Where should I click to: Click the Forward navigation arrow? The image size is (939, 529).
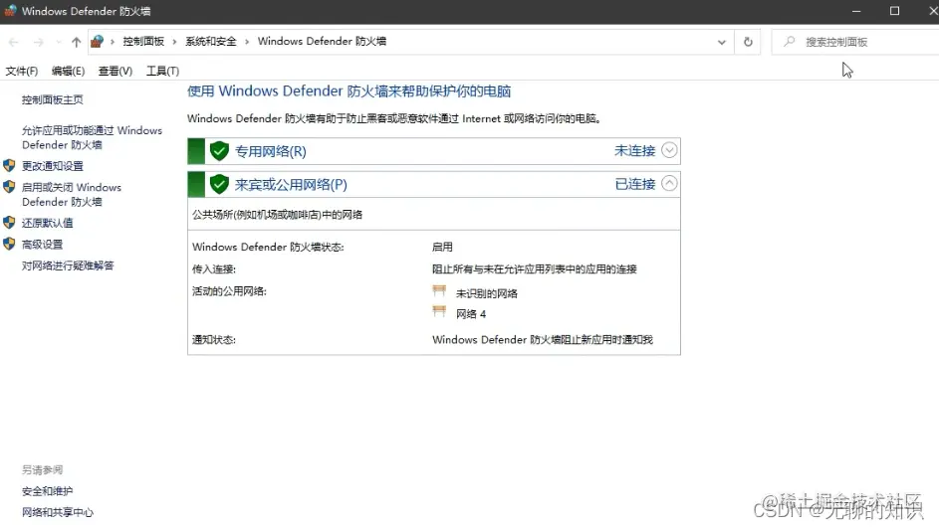[x=38, y=42]
